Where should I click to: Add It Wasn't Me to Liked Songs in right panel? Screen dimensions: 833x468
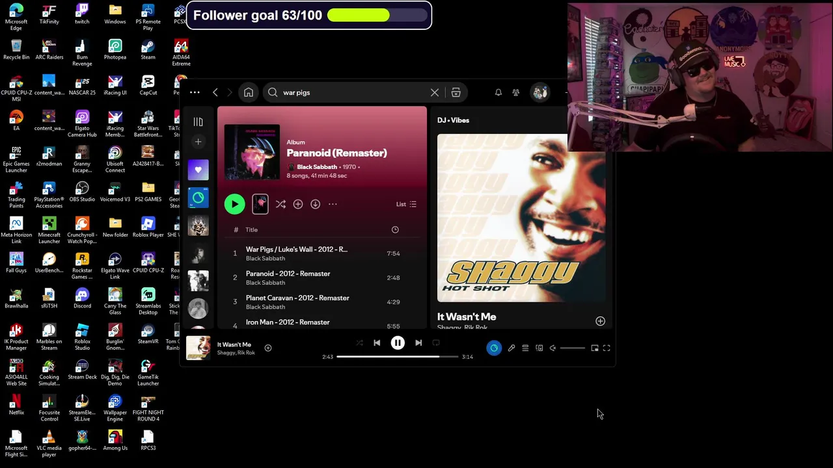[x=600, y=321]
